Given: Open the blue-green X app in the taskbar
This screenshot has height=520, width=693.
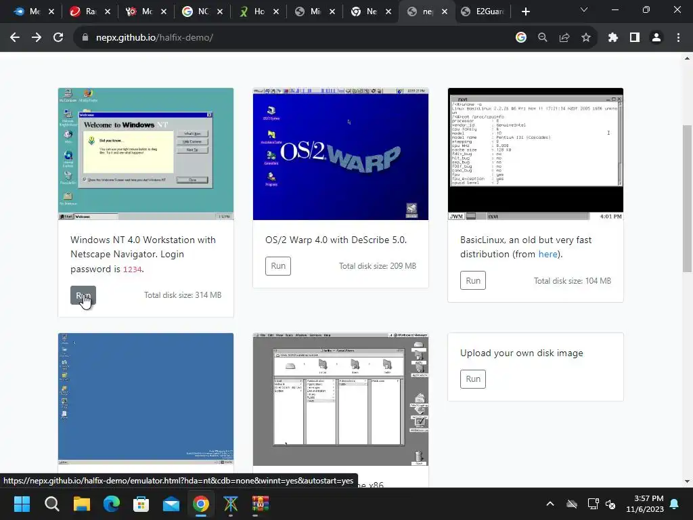Looking at the screenshot, I should pos(230,504).
